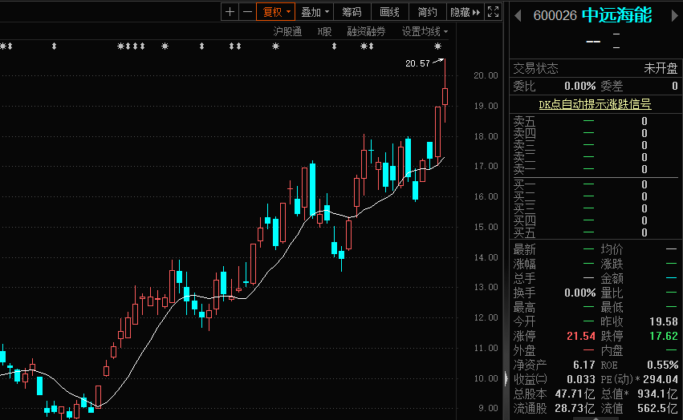Open the 复权 dropdown
Image resolution: width=683 pixels, height=420 pixels.
(277, 12)
